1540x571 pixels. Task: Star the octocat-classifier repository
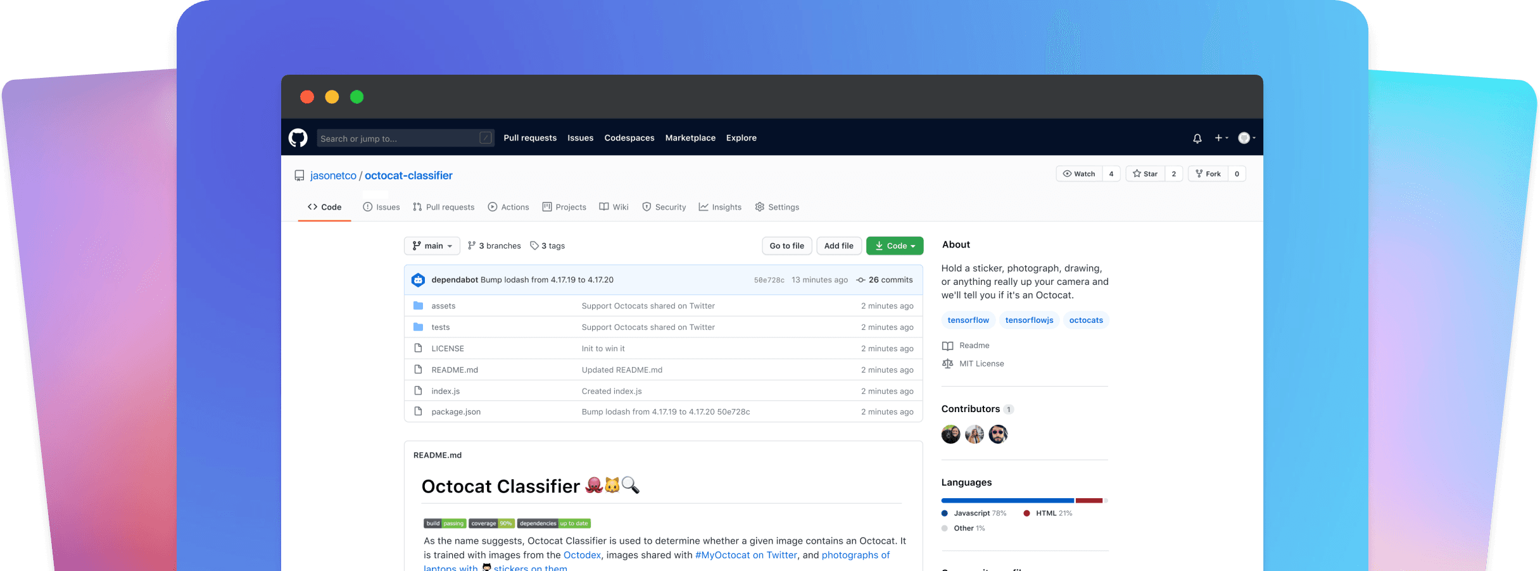(1146, 173)
